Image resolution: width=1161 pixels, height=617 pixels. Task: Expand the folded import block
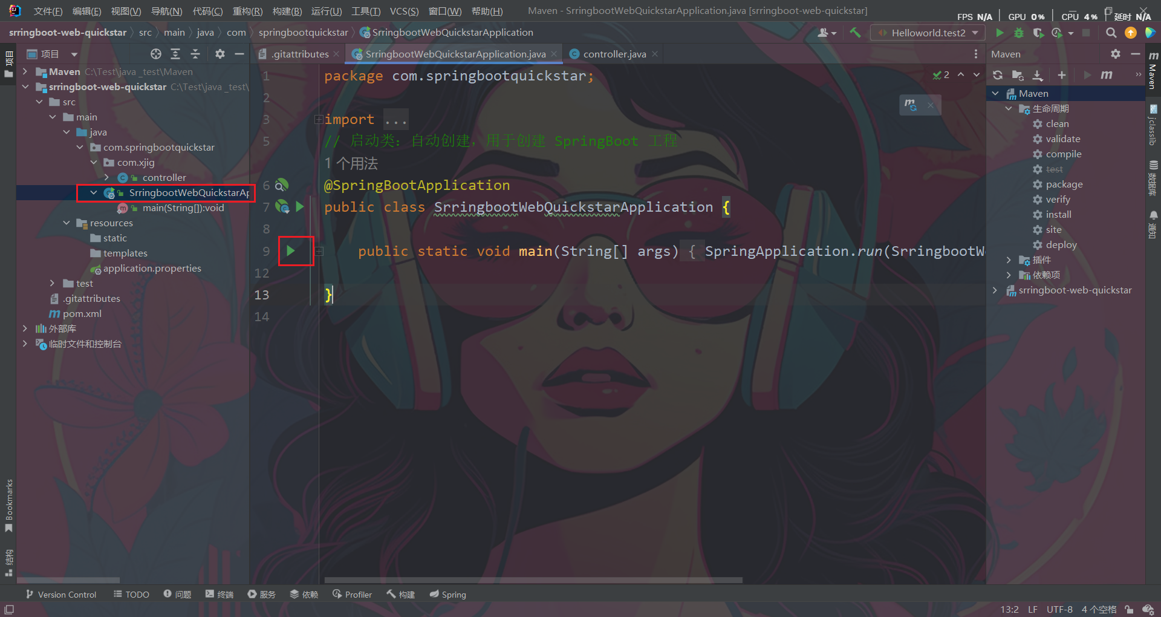pyautogui.click(x=319, y=120)
